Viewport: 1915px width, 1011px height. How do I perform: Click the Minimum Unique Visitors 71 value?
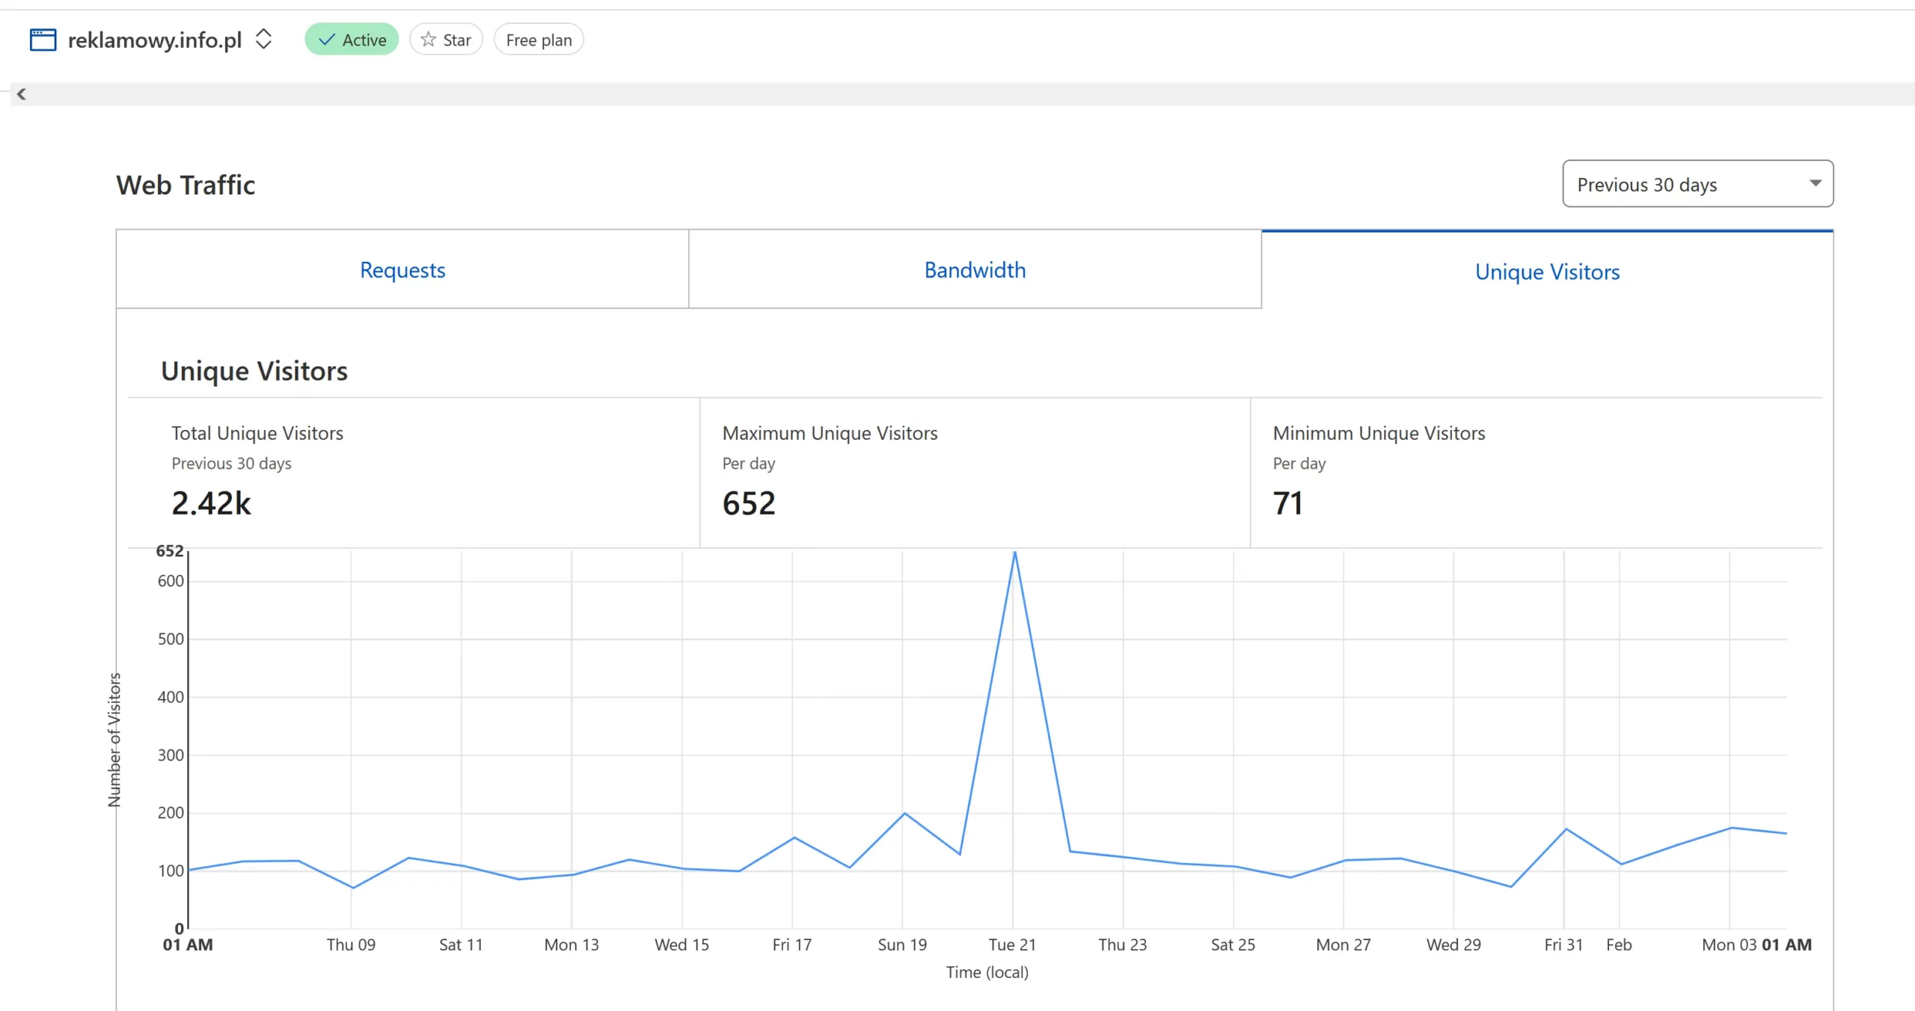1288,503
